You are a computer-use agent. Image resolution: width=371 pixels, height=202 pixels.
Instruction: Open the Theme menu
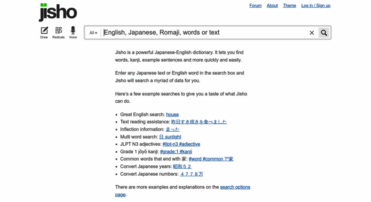pyautogui.click(x=289, y=5)
